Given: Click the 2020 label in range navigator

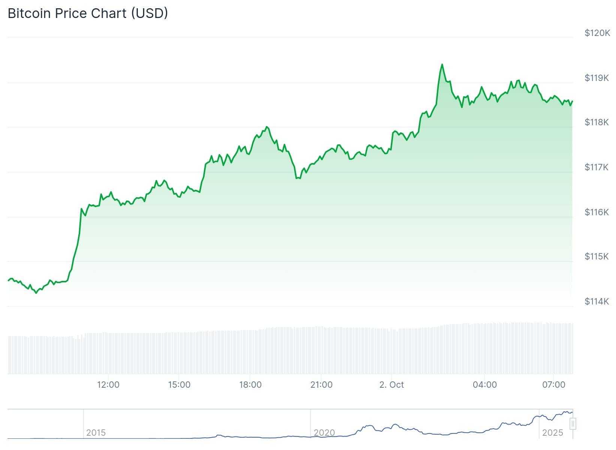Looking at the screenshot, I should coord(324,433).
